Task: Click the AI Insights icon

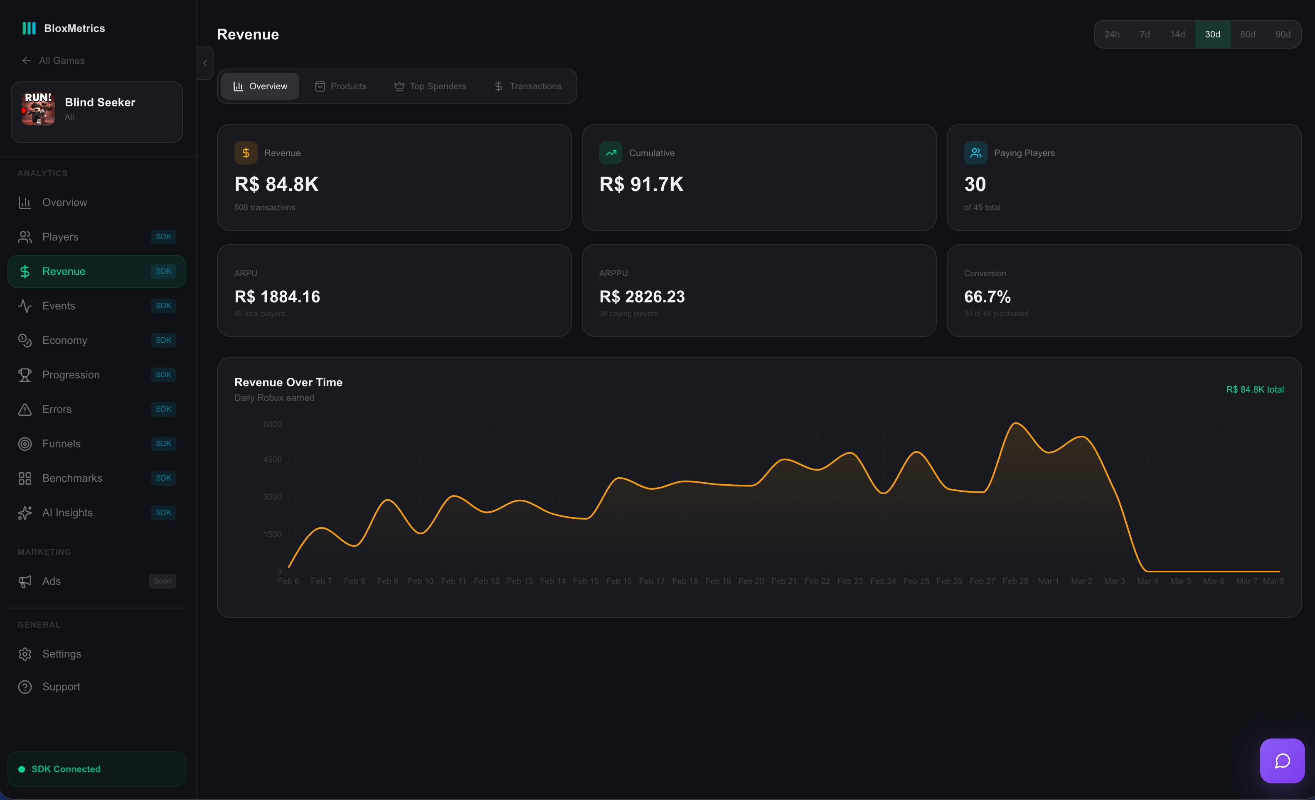Action: tap(25, 513)
